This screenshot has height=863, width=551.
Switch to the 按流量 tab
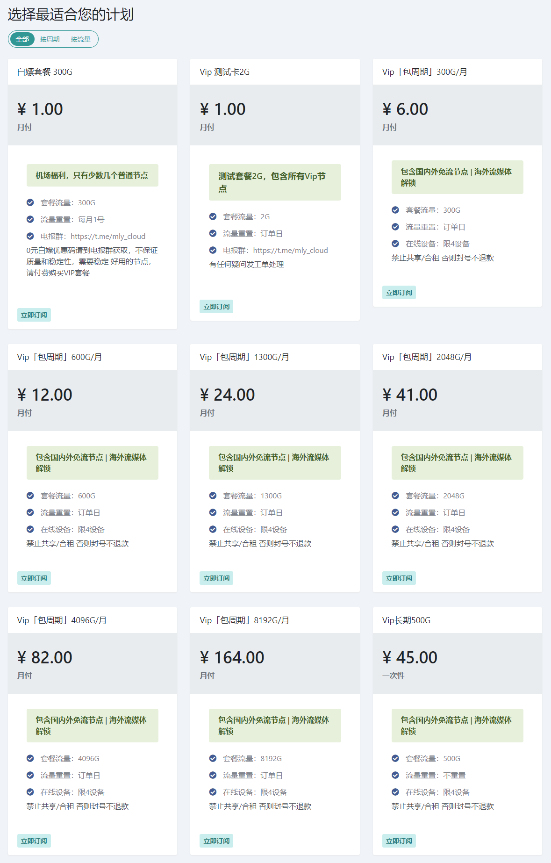click(x=80, y=39)
